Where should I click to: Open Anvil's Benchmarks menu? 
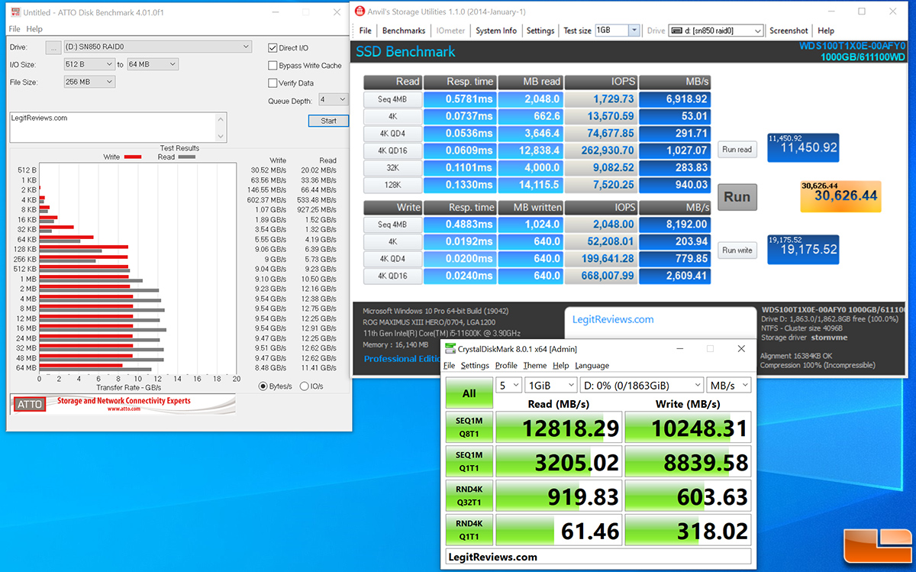click(404, 31)
